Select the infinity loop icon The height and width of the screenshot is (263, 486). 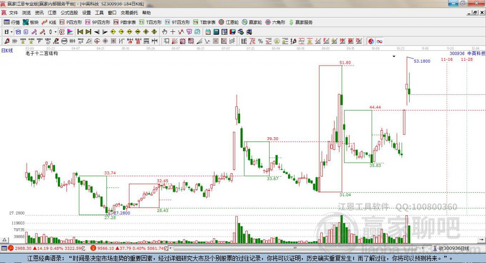379,41
